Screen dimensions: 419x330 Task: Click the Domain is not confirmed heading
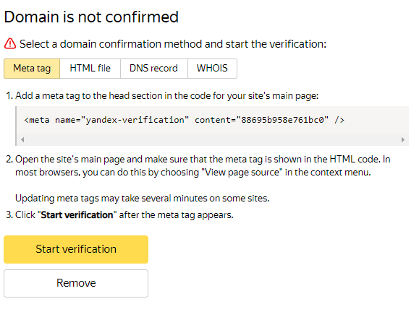91,17
